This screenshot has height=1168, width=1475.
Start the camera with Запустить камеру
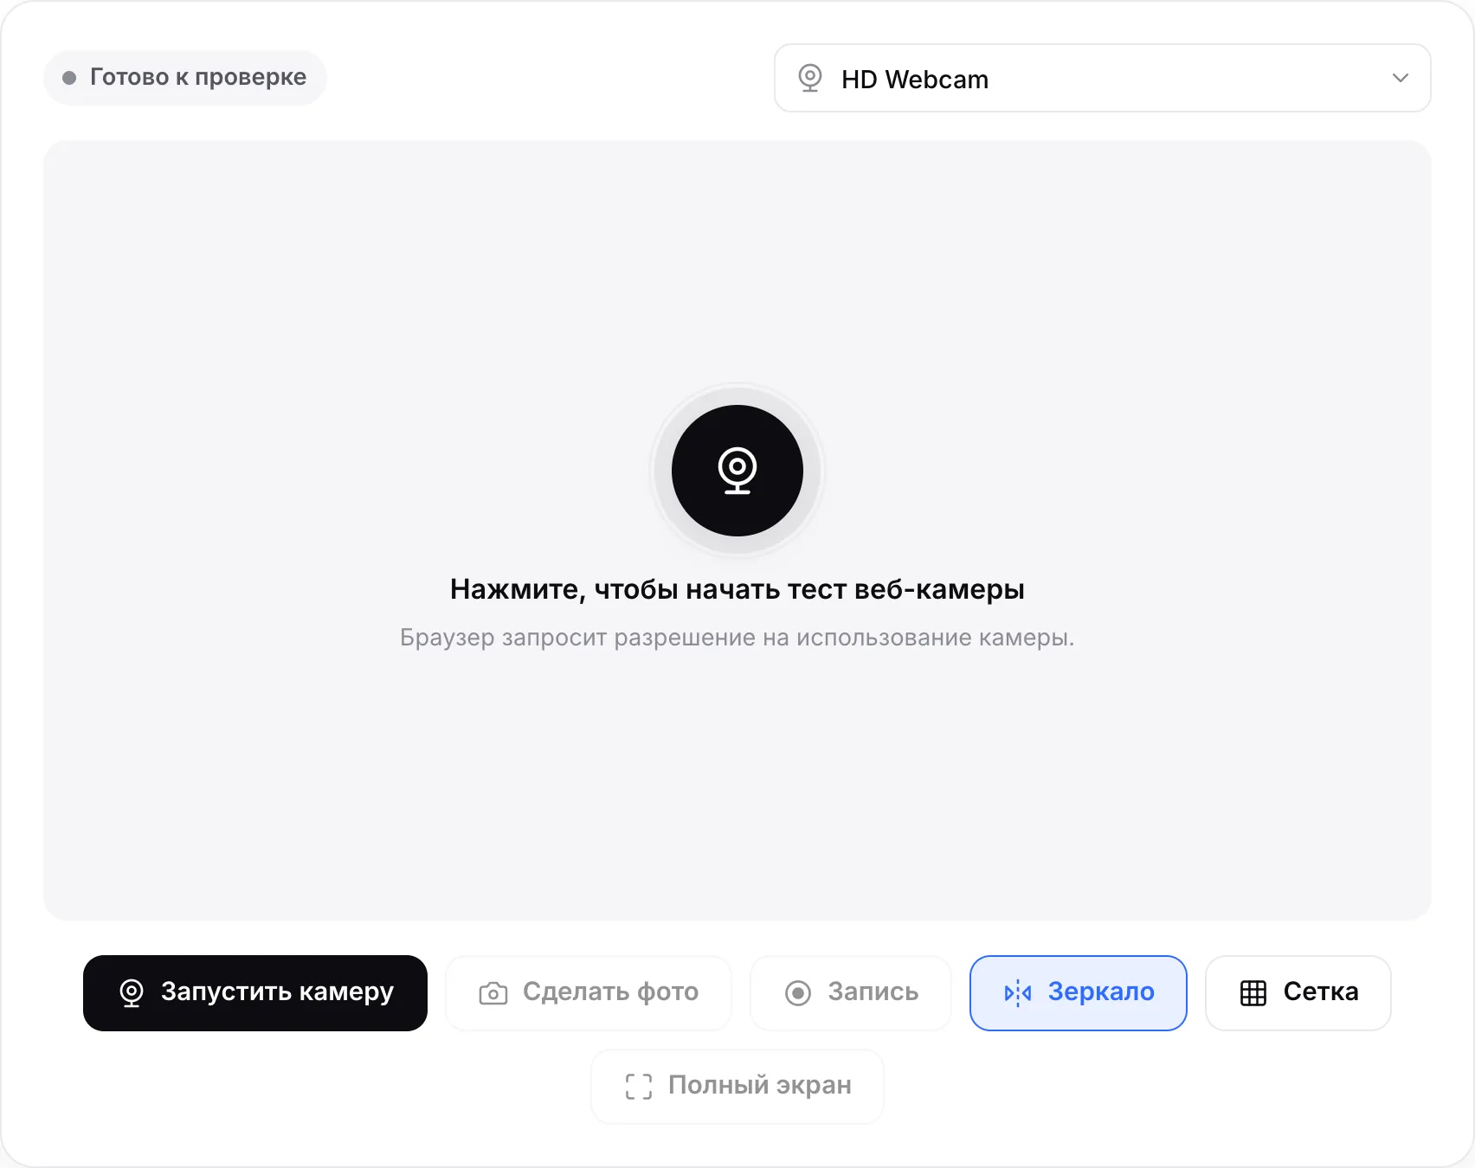tap(255, 992)
